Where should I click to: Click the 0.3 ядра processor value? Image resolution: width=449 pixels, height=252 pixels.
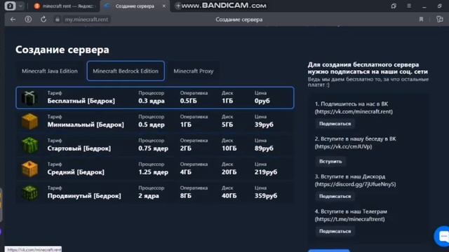(152, 101)
